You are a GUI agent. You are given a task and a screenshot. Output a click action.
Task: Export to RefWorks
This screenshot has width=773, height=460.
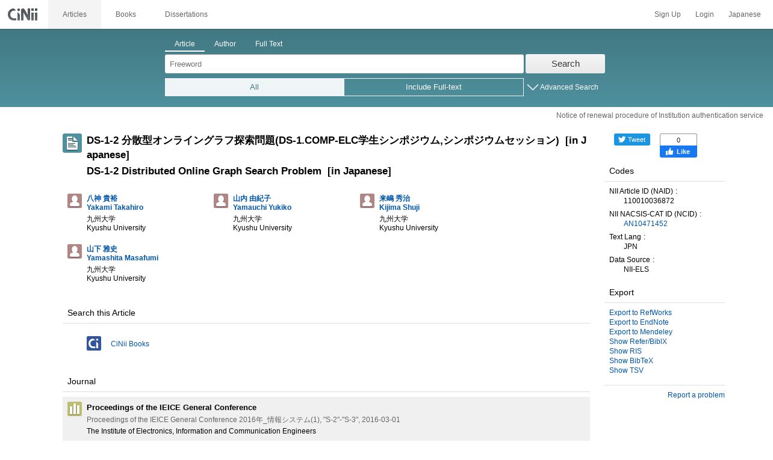(x=641, y=313)
